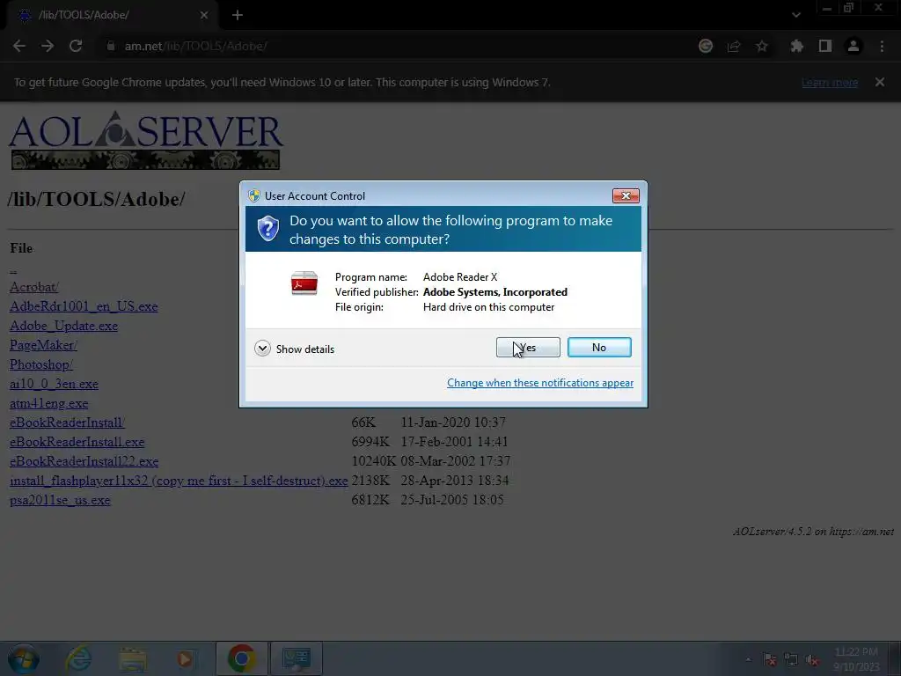Click ai10_0_3en.exe link

click(54, 384)
